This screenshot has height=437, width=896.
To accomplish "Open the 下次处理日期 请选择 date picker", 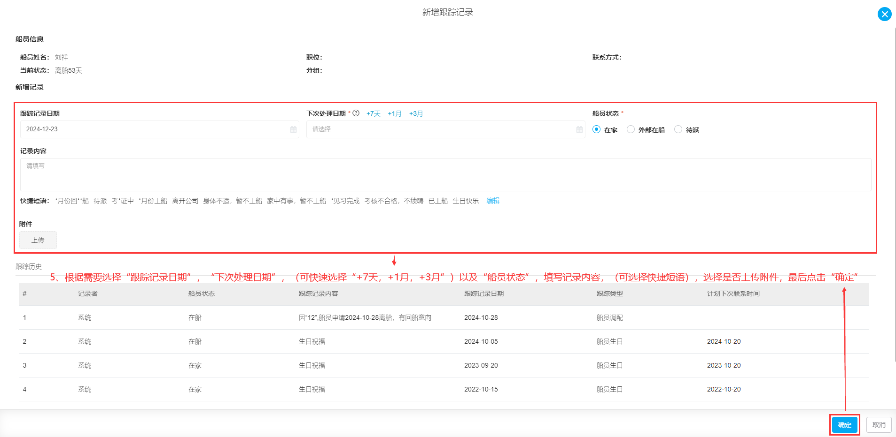I will point(445,129).
